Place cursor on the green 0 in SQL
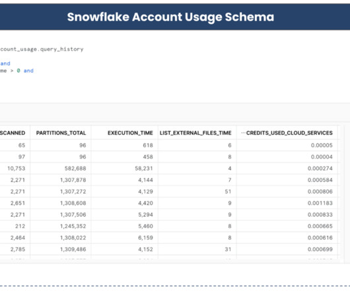 [x=18, y=71]
